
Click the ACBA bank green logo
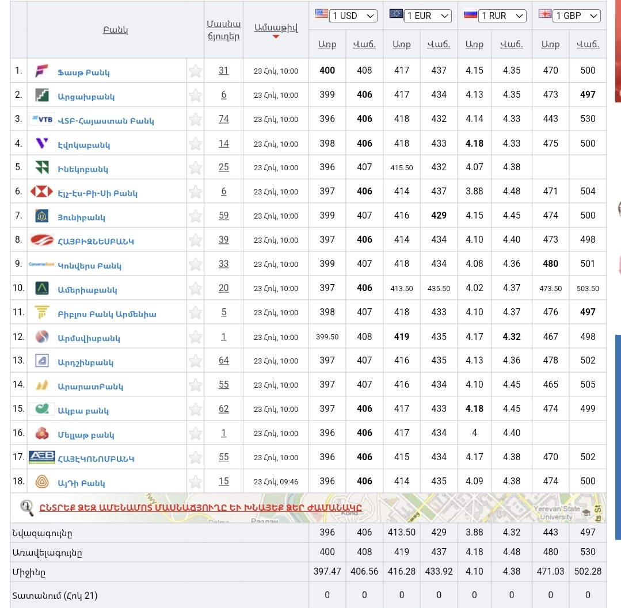point(41,408)
